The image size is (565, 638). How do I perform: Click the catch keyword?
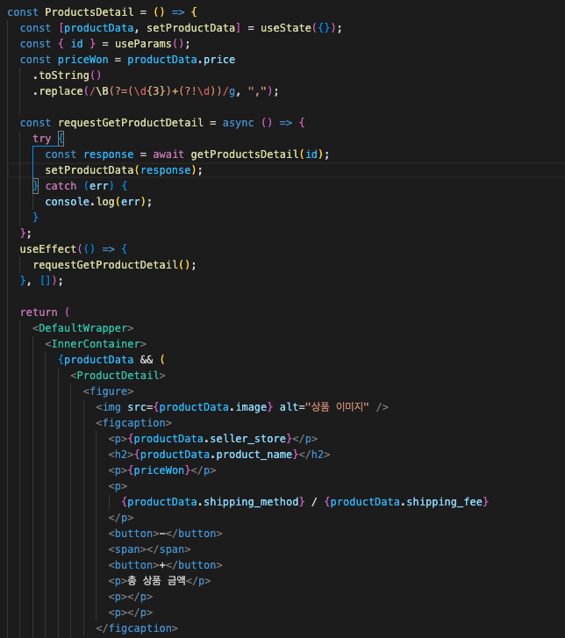pyautogui.click(x=61, y=186)
